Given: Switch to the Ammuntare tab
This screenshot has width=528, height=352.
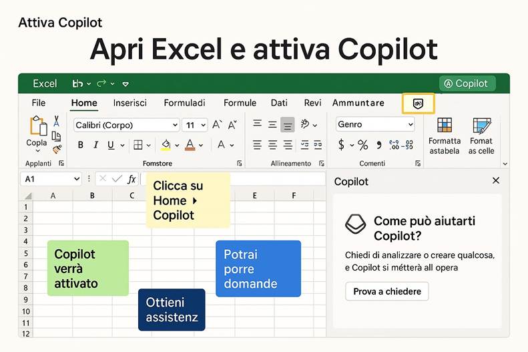Looking at the screenshot, I should [358, 103].
